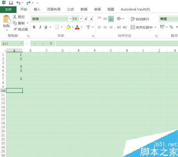Open the Undo history dropdown arrow
This screenshot has width=178, height=157.
click(22, 3)
